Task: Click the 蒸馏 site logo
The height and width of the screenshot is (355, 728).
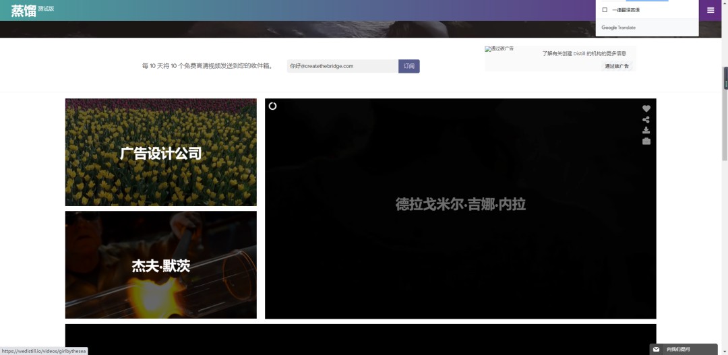Action: [24, 11]
